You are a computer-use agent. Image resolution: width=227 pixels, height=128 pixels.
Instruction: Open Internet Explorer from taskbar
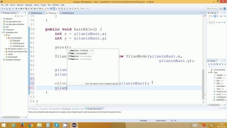coord(14,125)
